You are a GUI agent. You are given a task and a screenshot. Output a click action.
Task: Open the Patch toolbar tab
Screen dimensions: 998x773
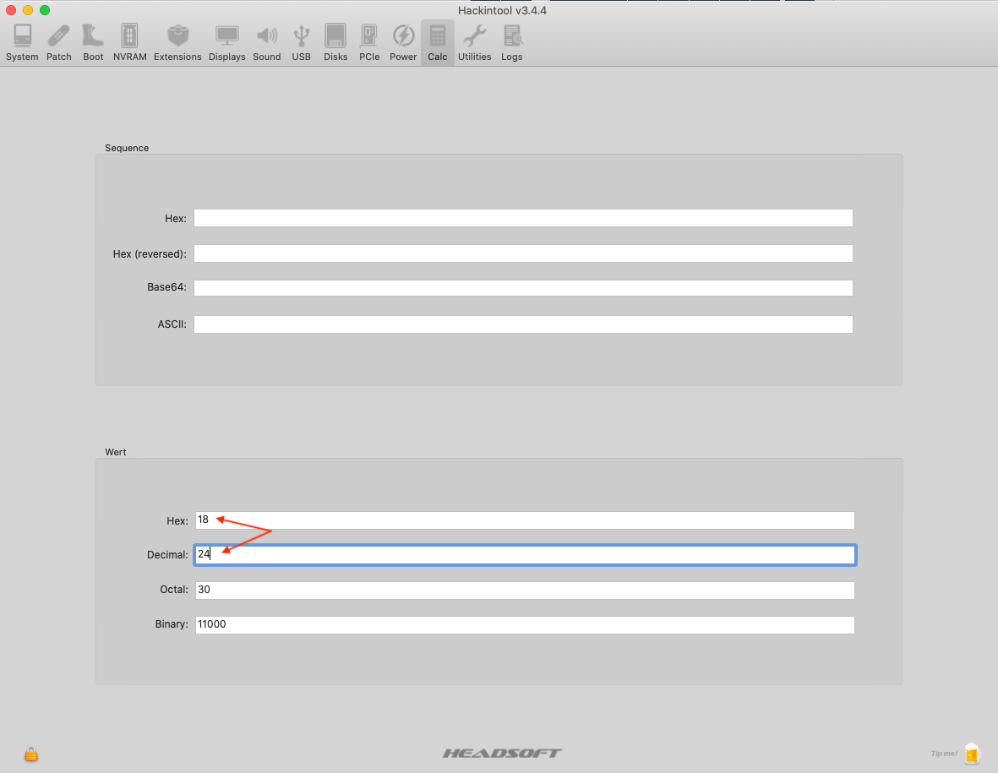click(x=58, y=42)
